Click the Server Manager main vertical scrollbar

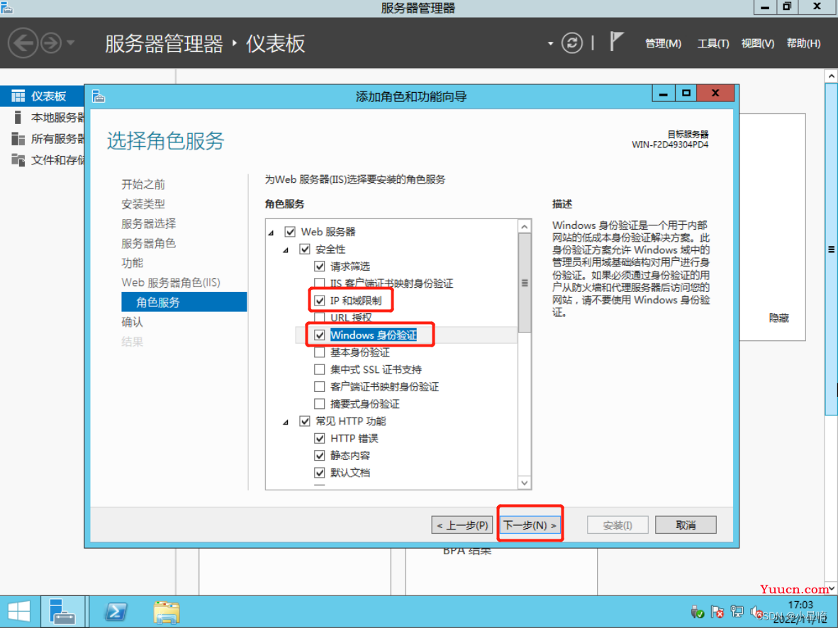pyautogui.click(x=831, y=249)
